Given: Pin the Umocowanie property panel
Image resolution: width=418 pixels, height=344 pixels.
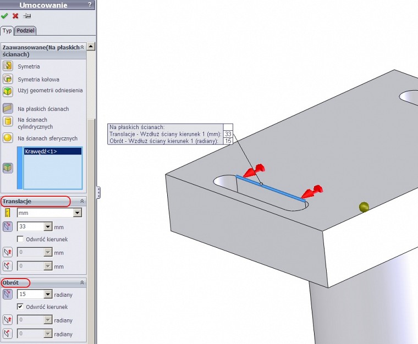Looking at the screenshot, I should (x=26, y=16).
